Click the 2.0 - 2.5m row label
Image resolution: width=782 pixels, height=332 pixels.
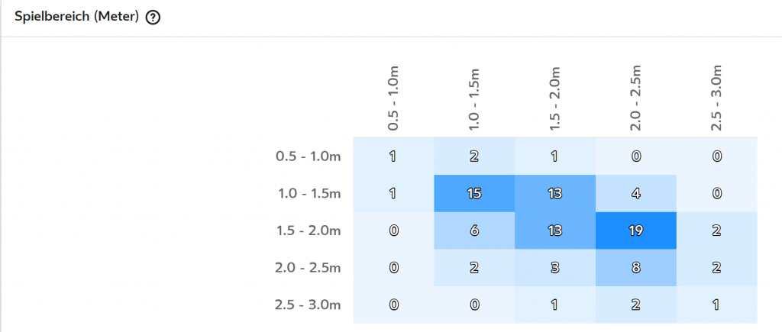[308, 268]
